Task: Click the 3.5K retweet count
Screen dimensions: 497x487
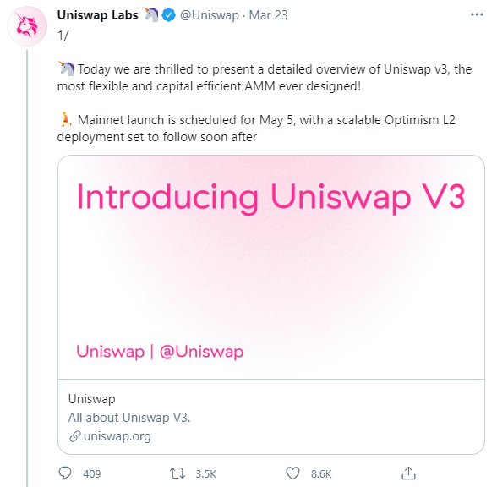Action: (x=206, y=474)
